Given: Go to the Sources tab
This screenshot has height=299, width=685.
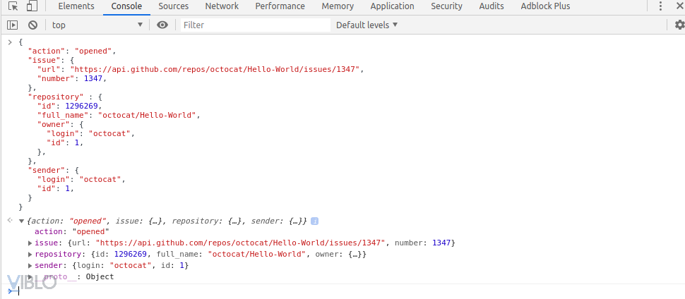Looking at the screenshot, I should coord(173,6).
